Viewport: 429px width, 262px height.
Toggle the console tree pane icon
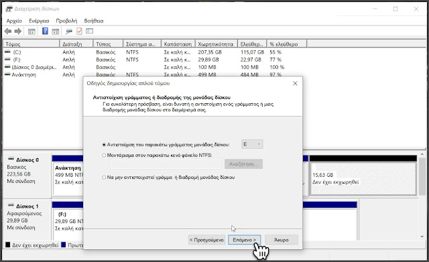coord(32,31)
